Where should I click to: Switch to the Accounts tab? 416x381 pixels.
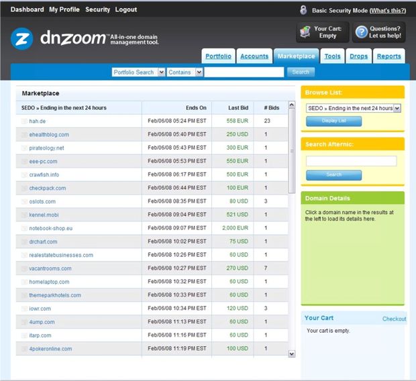[254, 56]
